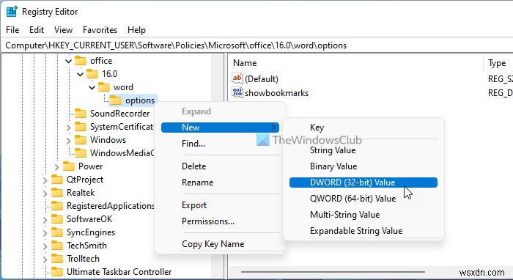Click the (Default) string value icon
This screenshot has width=513, height=280.
(237, 78)
